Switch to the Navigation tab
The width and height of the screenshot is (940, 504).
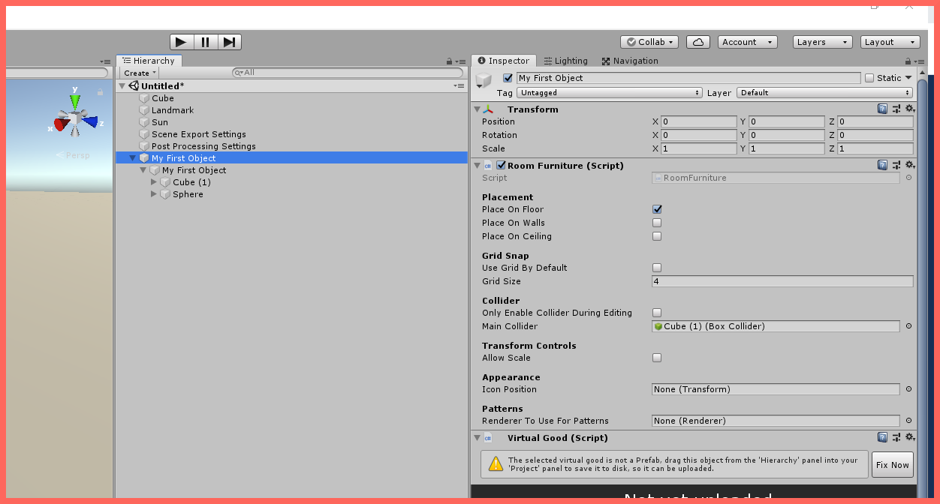point(629,61)
